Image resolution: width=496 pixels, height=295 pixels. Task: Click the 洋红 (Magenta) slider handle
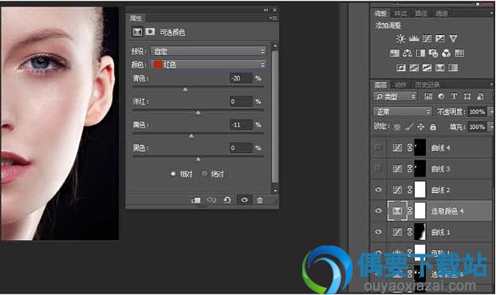[x=199, y=113]
